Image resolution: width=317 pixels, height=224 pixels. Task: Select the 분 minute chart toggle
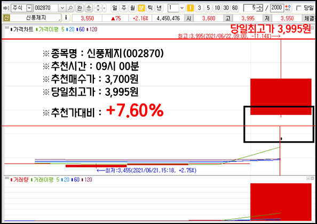coord(141,8)
